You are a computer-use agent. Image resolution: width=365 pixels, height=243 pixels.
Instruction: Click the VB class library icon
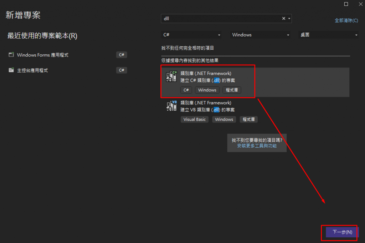[x=171, y=106]
